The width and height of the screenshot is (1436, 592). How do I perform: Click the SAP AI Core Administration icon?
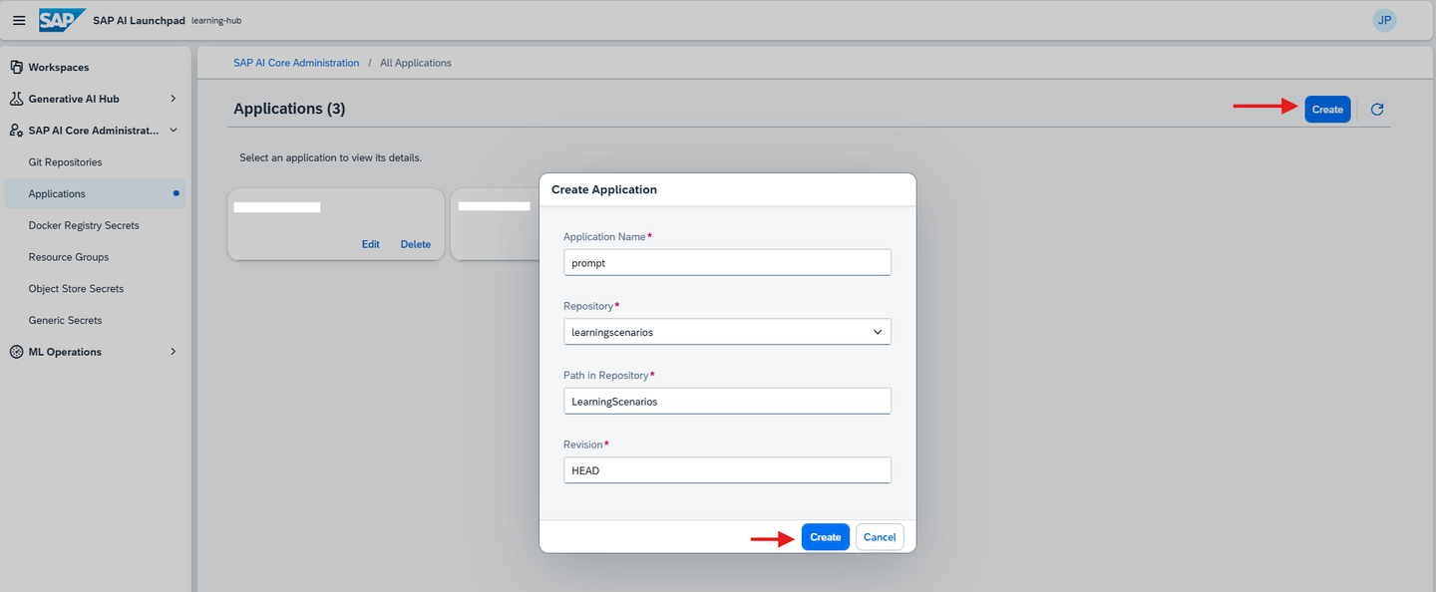click(x=16, y=131)
